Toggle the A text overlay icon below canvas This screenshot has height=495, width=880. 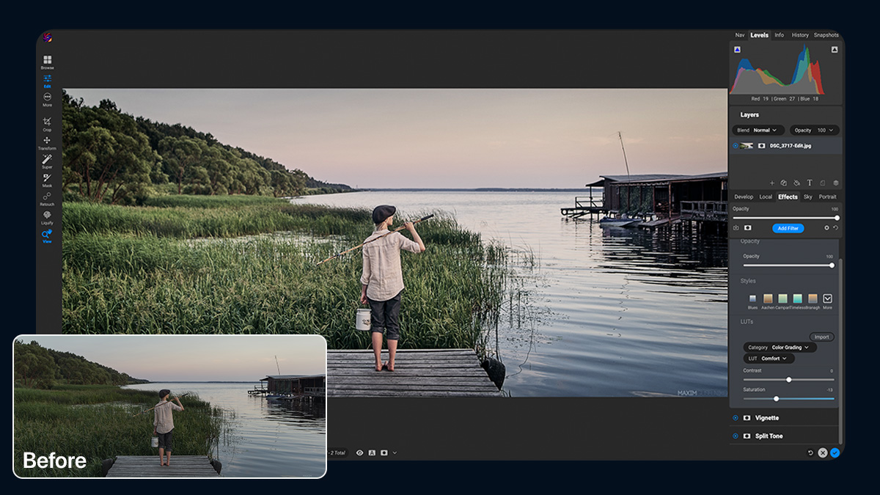(x=372, y=452)
